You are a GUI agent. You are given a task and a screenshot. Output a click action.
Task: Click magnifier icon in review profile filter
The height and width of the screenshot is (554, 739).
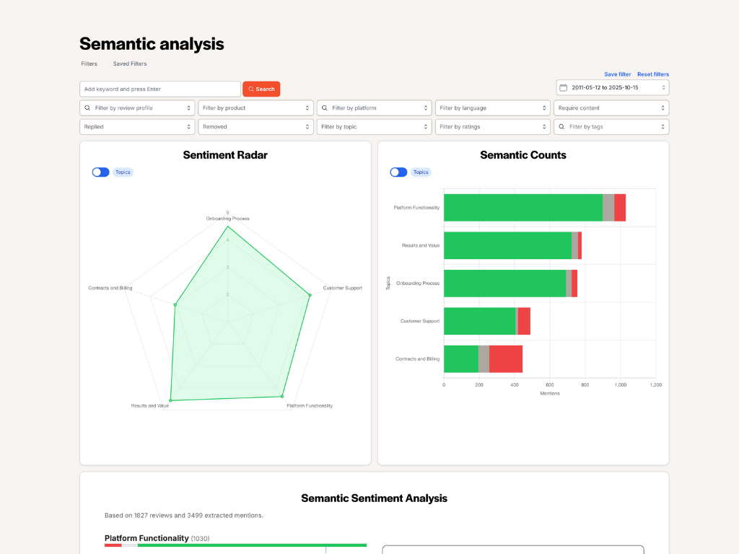(87, 108)
